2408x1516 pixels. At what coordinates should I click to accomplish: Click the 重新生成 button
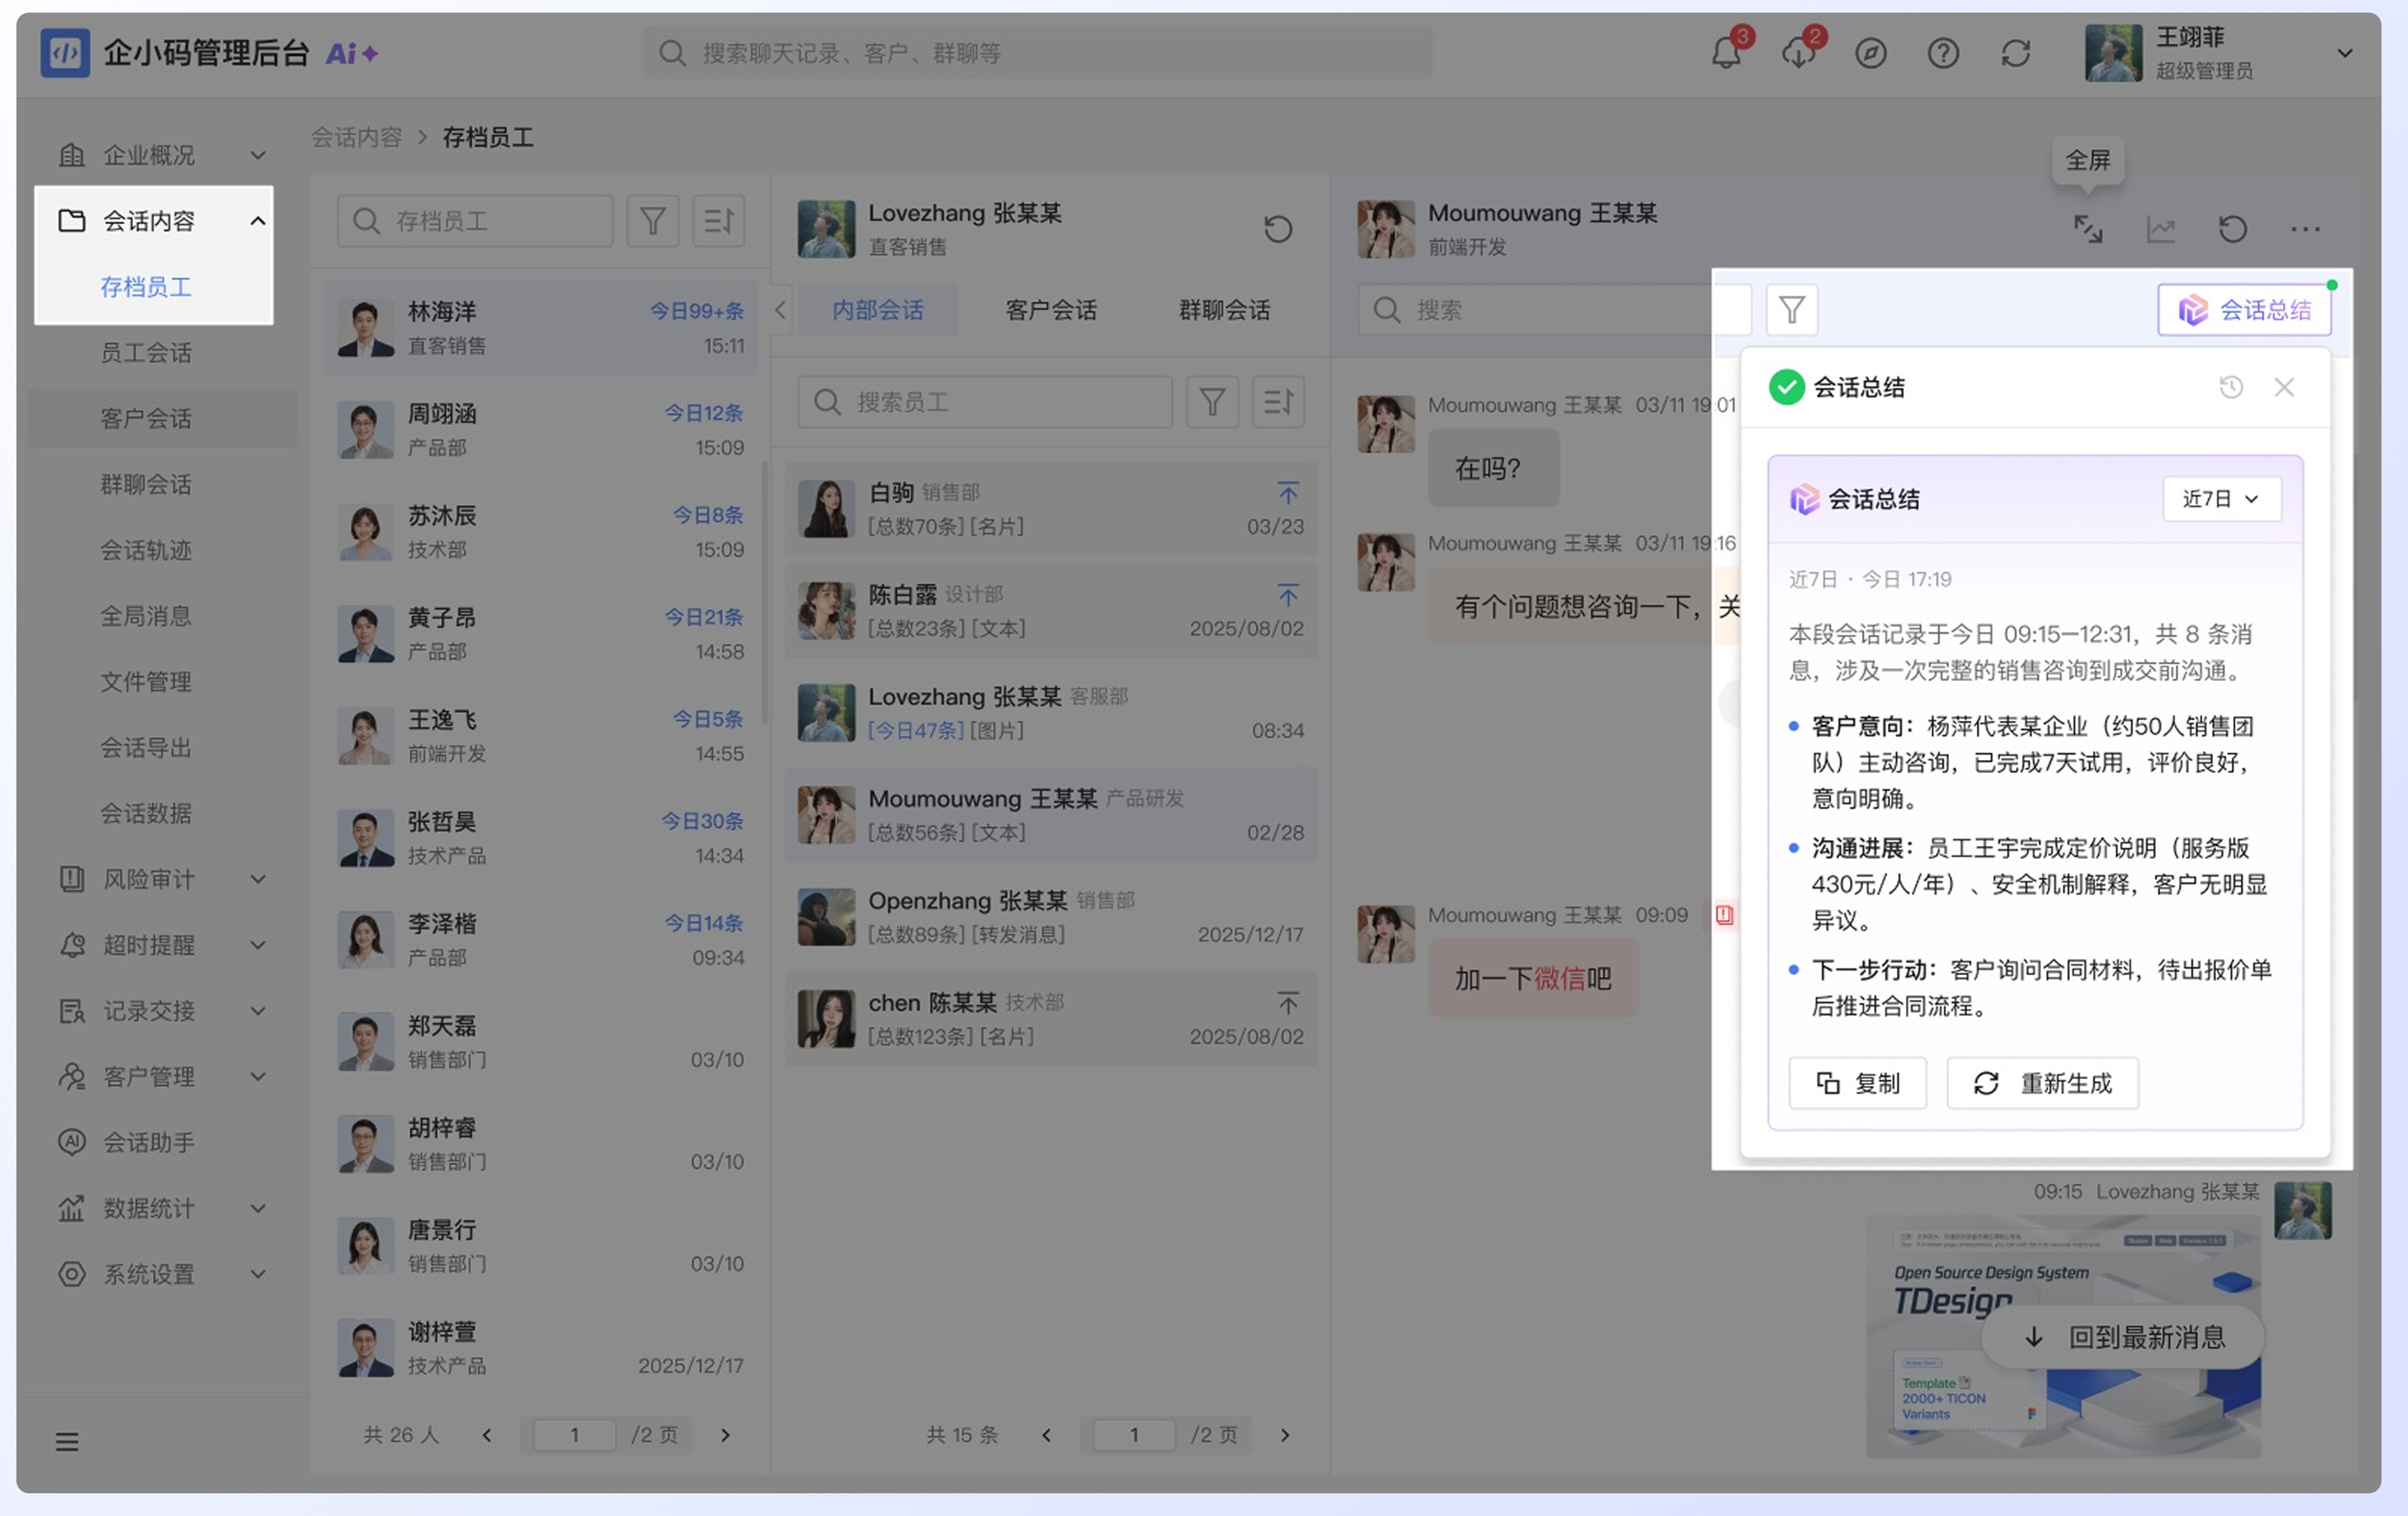pos(2042,1082)
